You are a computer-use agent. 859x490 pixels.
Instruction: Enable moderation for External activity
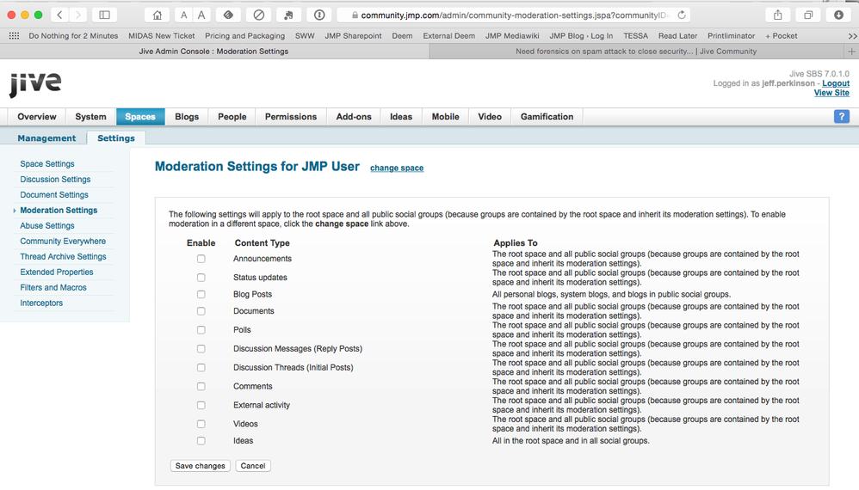(201, 405)
